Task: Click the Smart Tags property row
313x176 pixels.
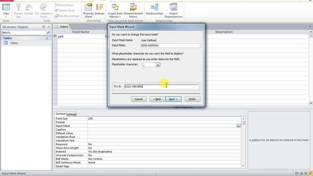Action: point(148,166)
